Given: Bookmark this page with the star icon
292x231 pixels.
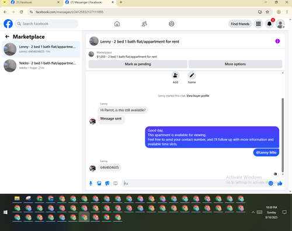Looking at the screenshot, I should [267, 12].
